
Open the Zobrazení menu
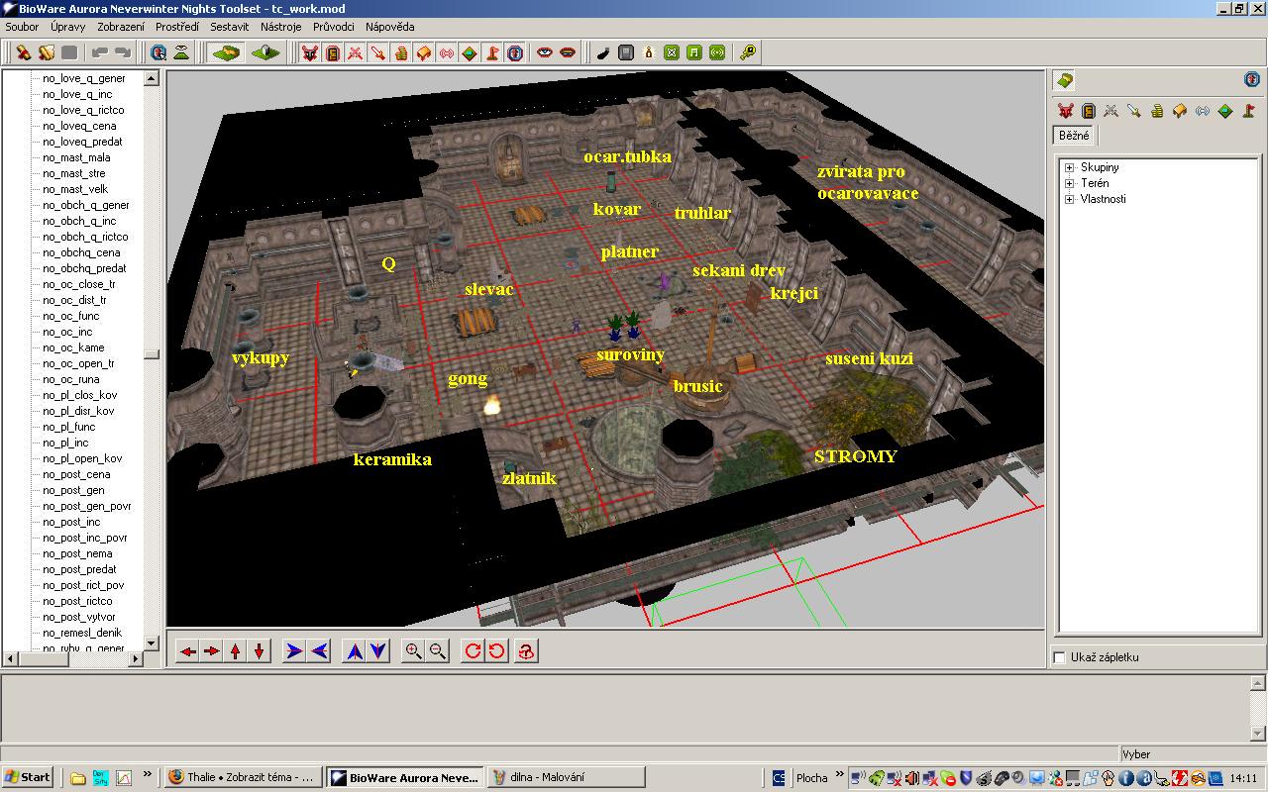pos(120,27)
